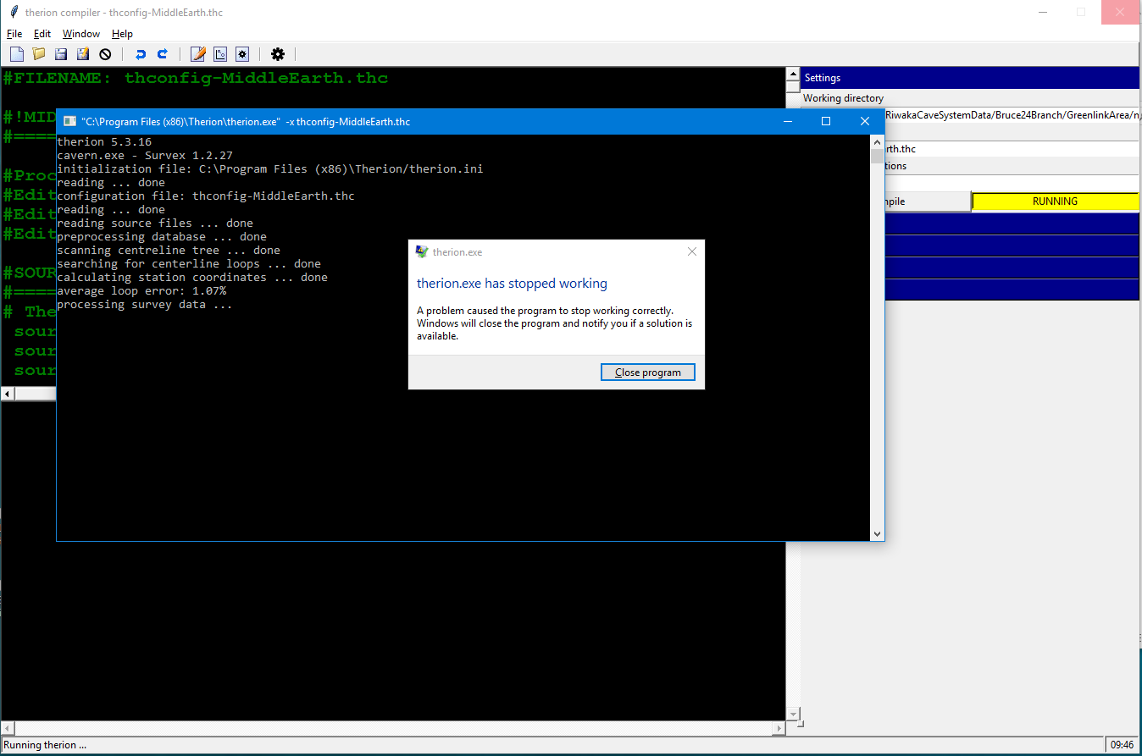
Task: Switch to map editor toolbar icon
Action: [x=220, y=54]
